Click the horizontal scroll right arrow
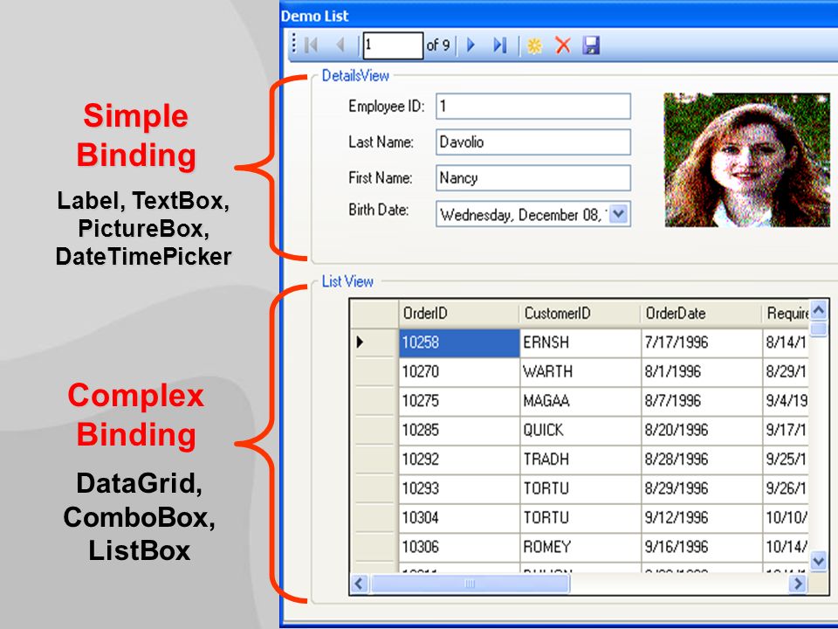The width and height of the screenshot is (838, 629). [798, 584]
